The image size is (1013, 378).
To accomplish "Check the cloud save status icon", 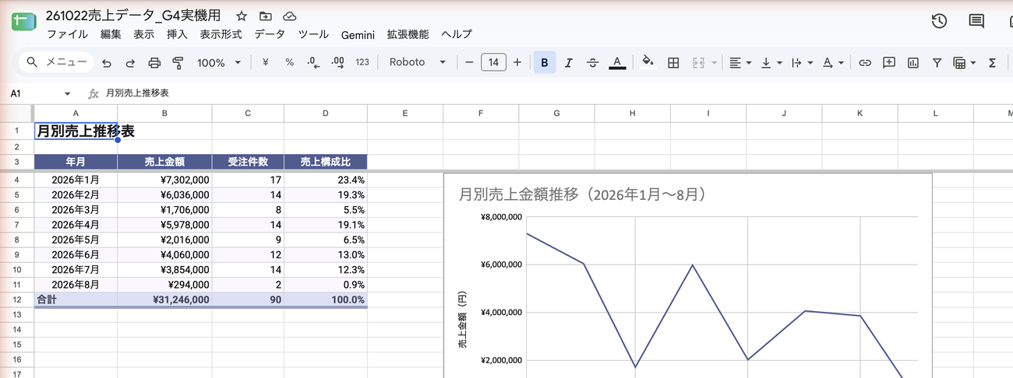I will point(290,16).
